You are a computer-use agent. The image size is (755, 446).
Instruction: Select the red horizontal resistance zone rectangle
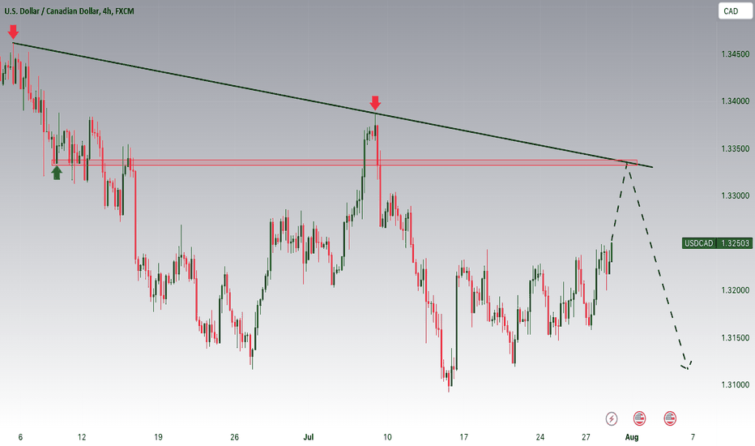[344, 162]
